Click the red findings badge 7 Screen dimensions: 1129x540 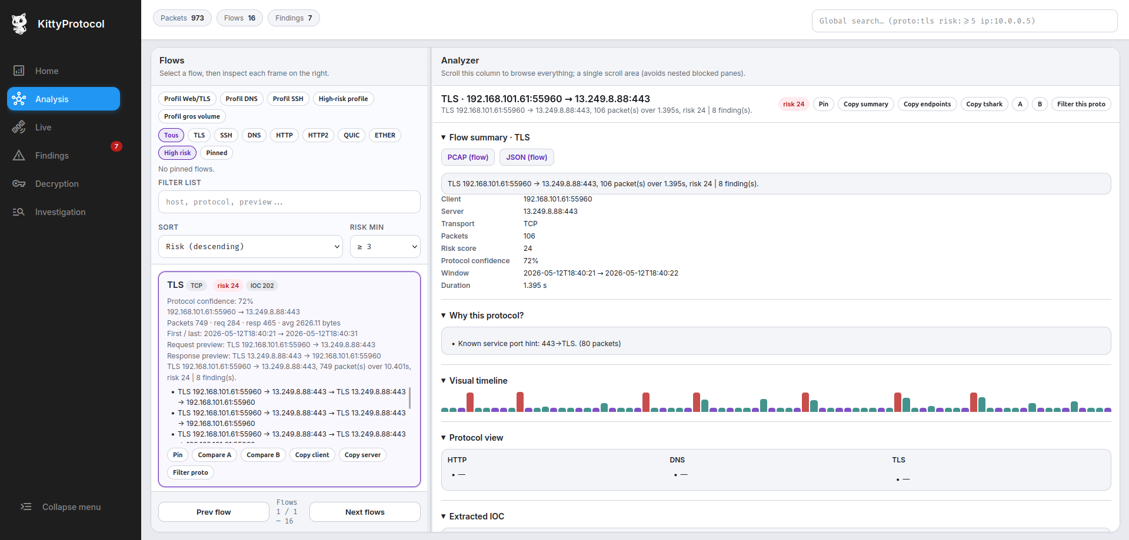(x=116, y=146)
